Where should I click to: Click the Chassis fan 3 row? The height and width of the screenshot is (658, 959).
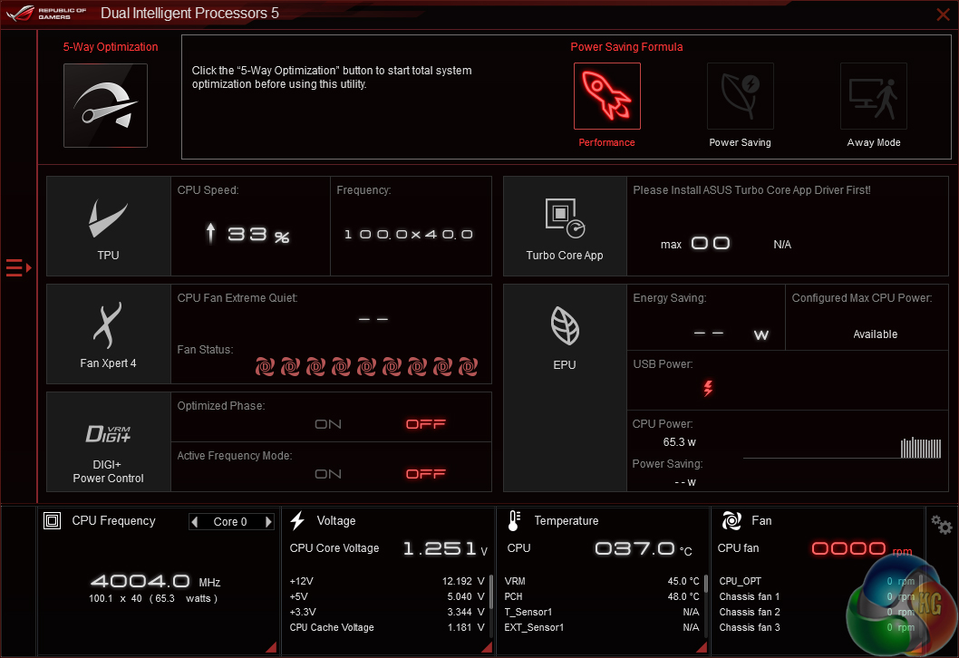tap(817, 627)
